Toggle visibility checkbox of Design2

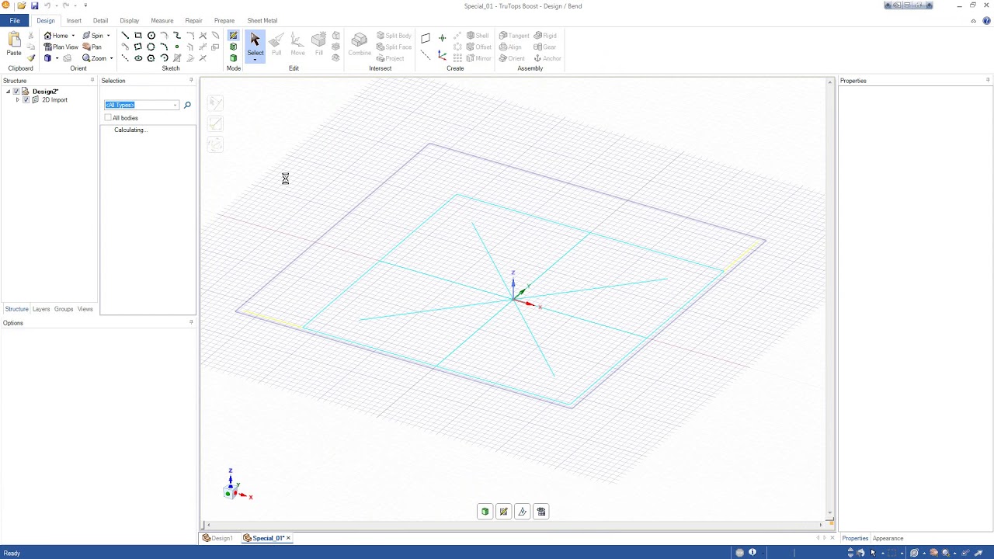[16, 92]
